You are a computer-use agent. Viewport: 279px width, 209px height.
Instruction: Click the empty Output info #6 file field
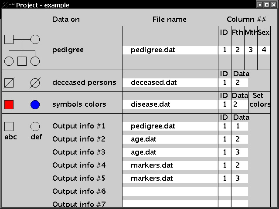tap(170, 192)
